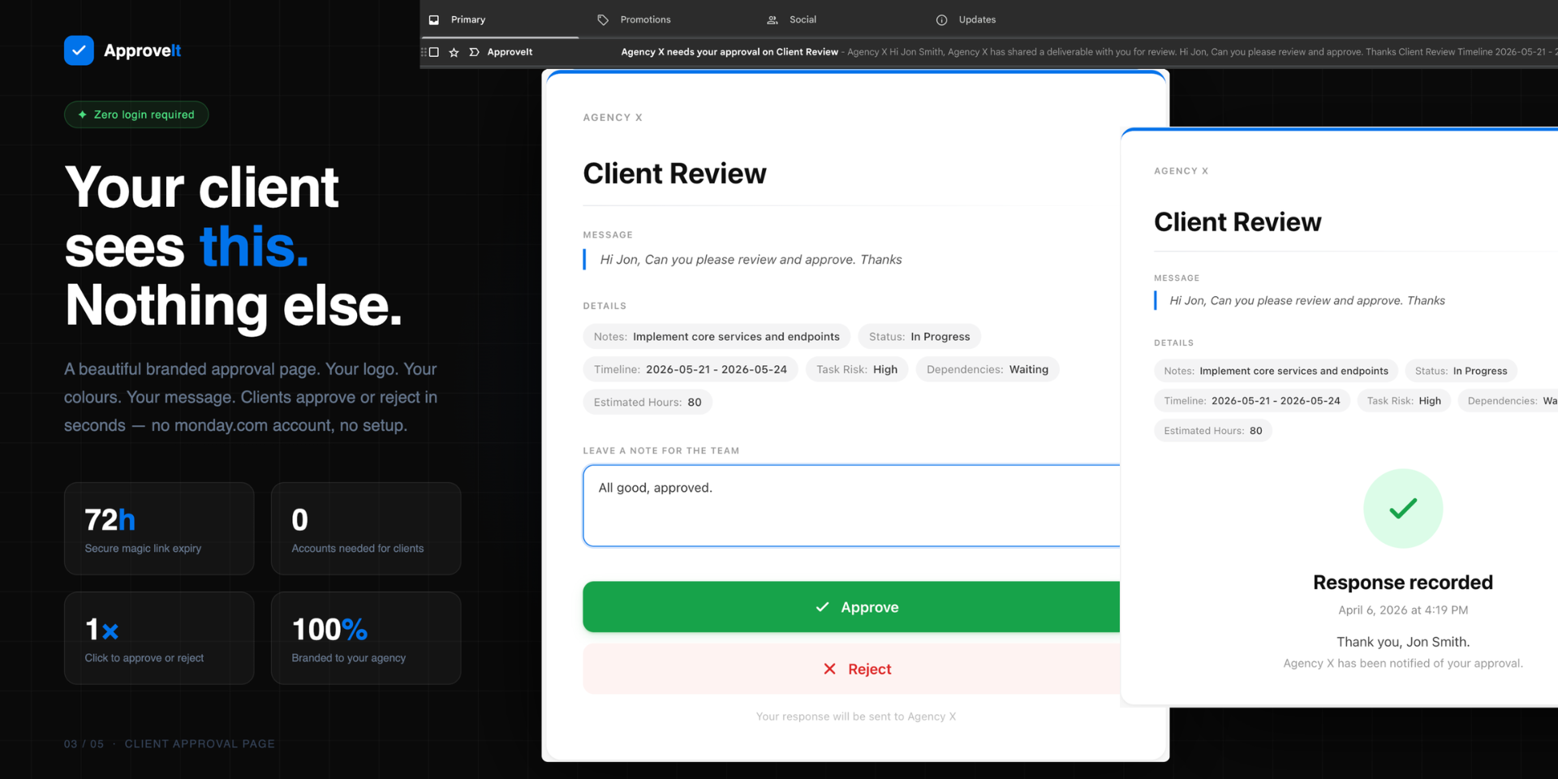The height and width of the screenshot is (779, 1558).
Task: Open the Agency X approval email subject
Action: click(729, 52)
